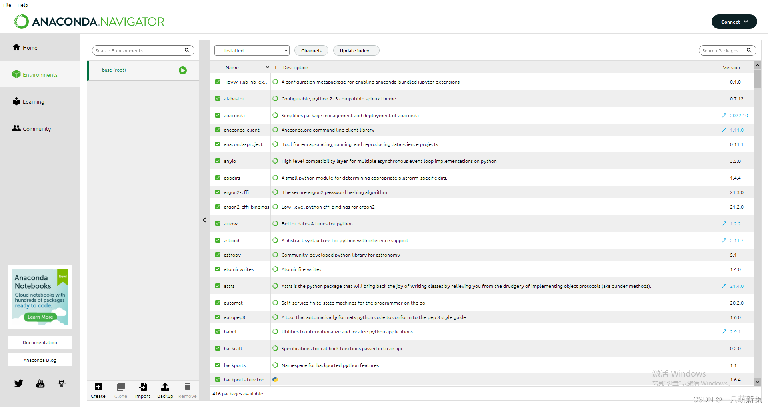Expand the Connect dropdown
This screenshot has height=407, width=768.
pyautogui.click(x=734, y=22)
